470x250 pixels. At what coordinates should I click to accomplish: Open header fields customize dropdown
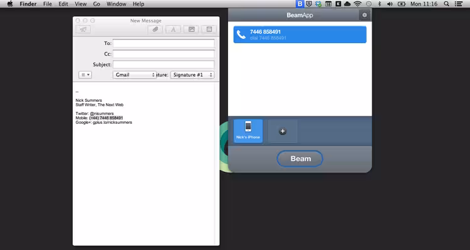click(x=85, y=75)
